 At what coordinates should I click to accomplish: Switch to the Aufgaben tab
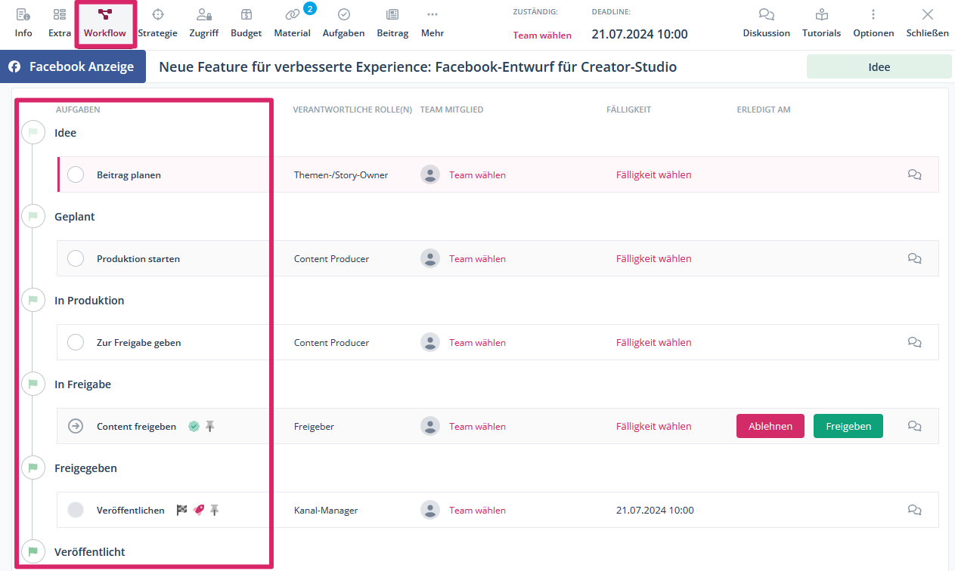[343, 23]
